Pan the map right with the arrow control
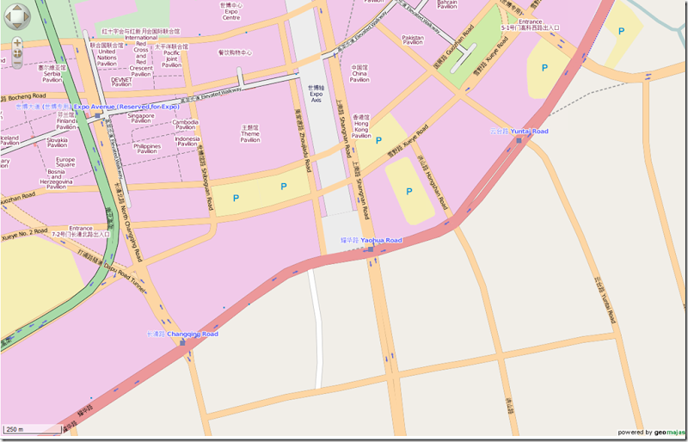The width and height of the screenshot is (688, 442). click(27, 16)
